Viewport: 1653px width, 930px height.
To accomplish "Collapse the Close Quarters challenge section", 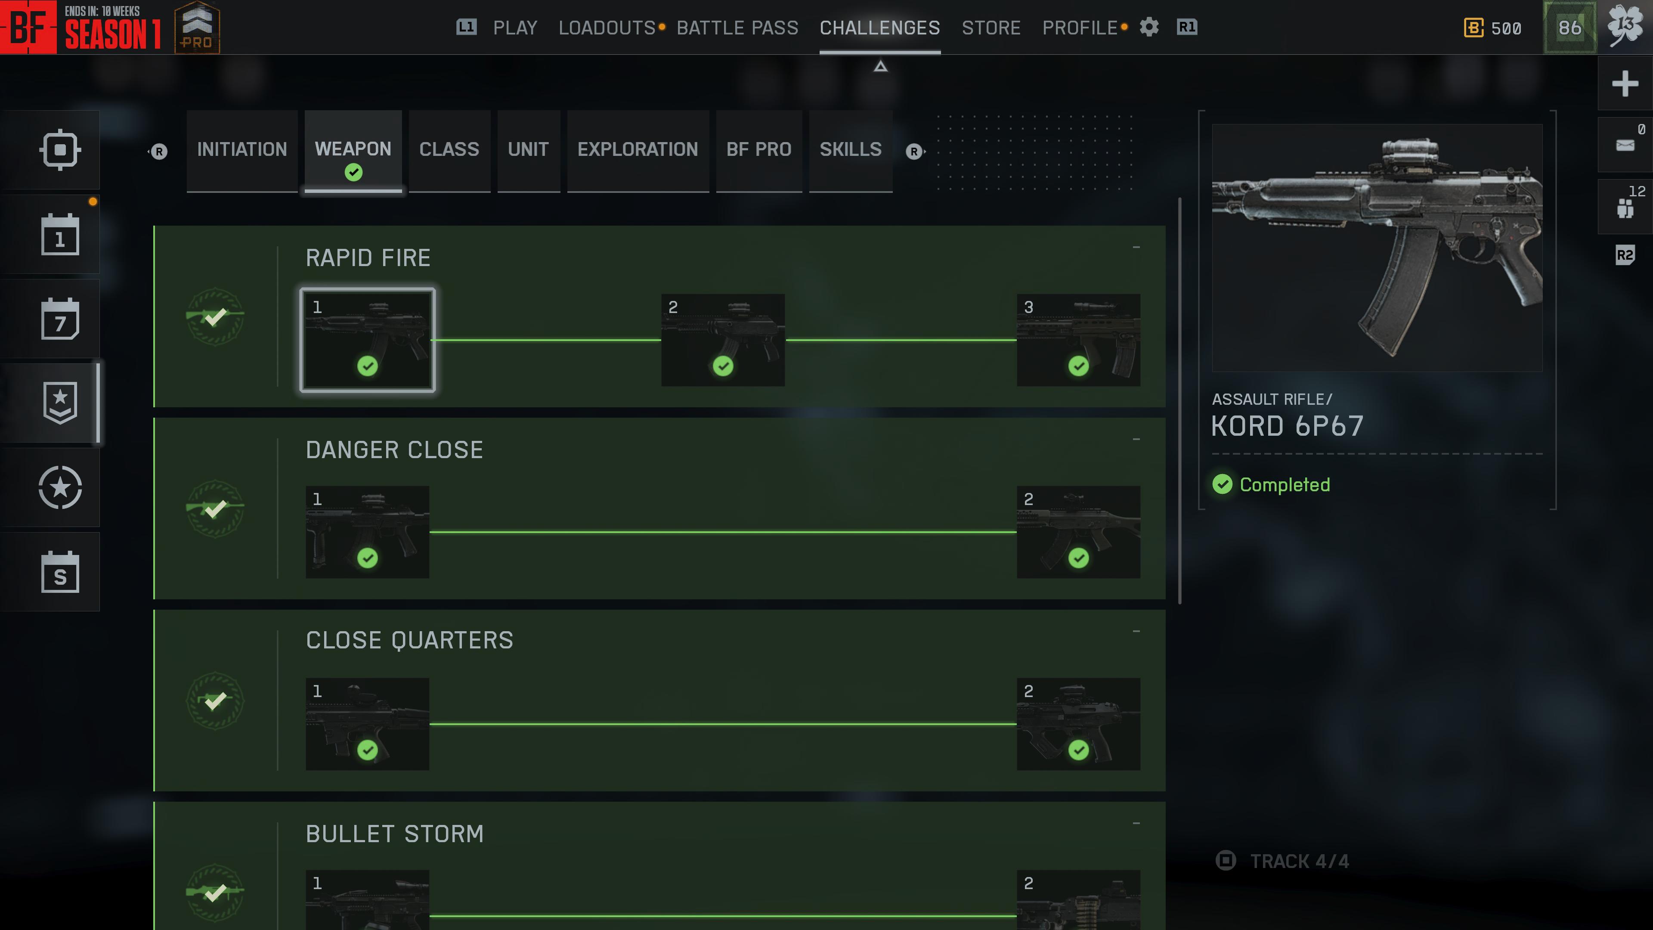I will (x=1136, y=631).
